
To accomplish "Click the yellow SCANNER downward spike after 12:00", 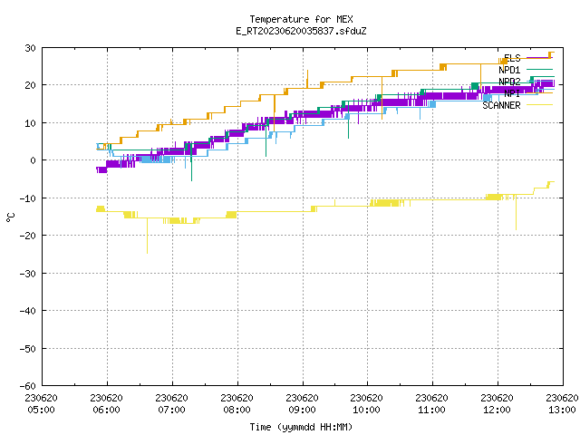I will click(516, 213).
